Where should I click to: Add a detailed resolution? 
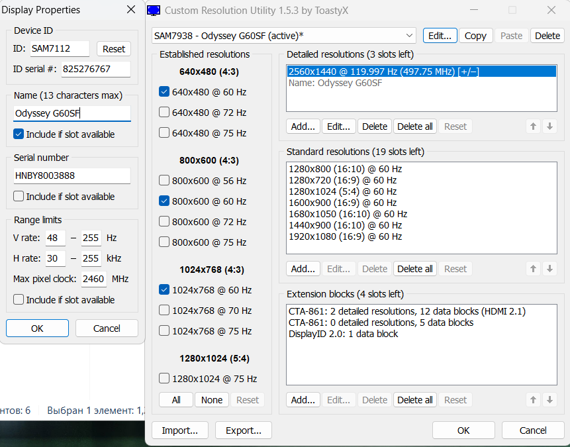tap(303, 126)
